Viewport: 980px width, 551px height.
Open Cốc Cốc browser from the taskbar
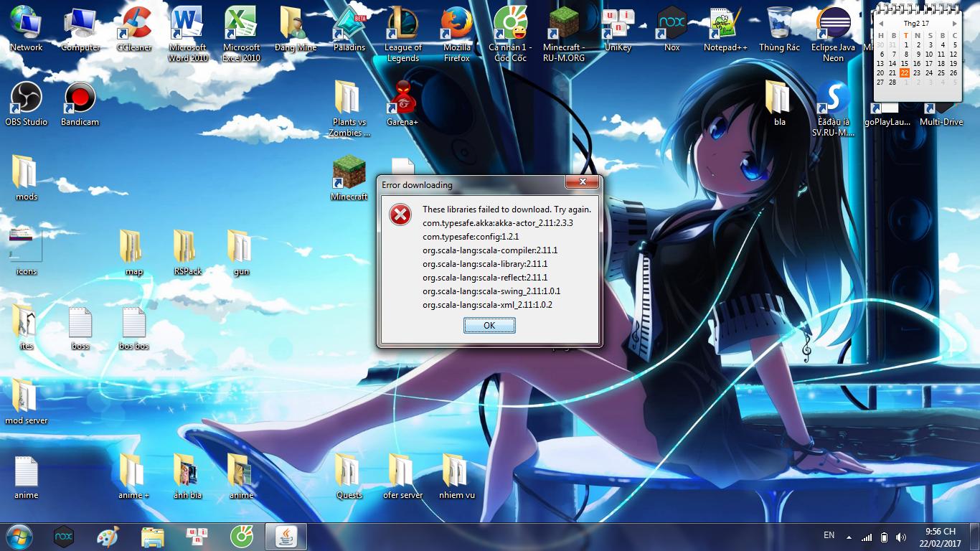(242, 536)
